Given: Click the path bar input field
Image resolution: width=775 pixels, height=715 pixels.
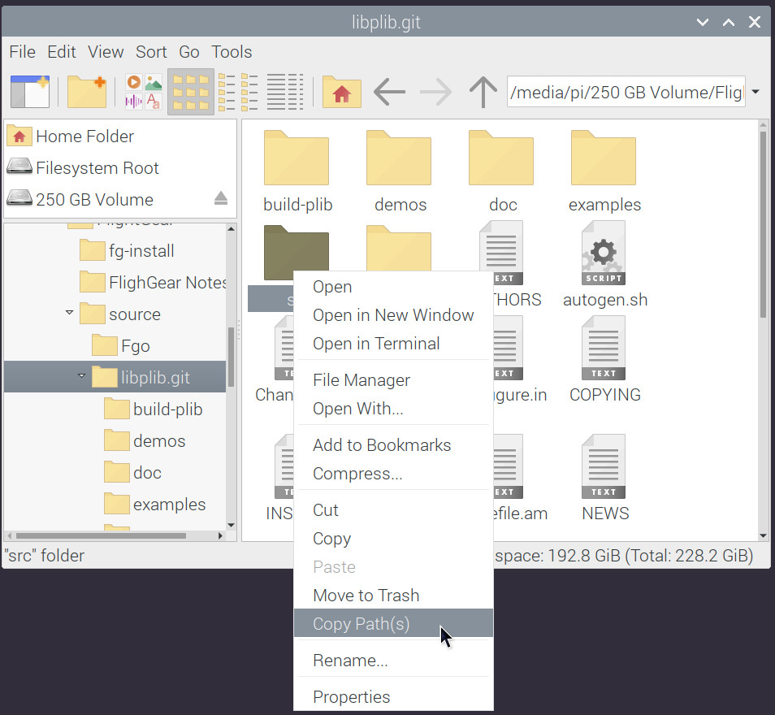Looking at the screenshot, I should (626, 92).
